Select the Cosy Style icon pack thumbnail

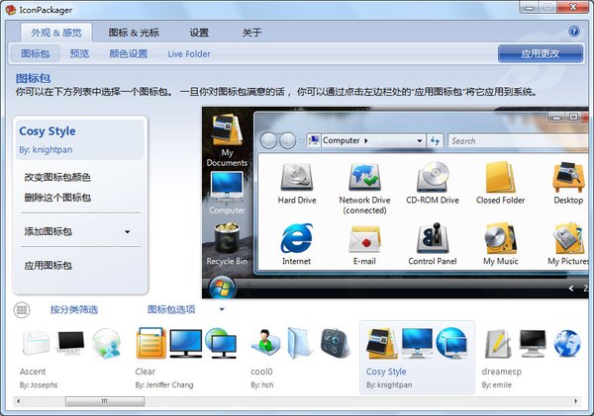coord(417,357)
